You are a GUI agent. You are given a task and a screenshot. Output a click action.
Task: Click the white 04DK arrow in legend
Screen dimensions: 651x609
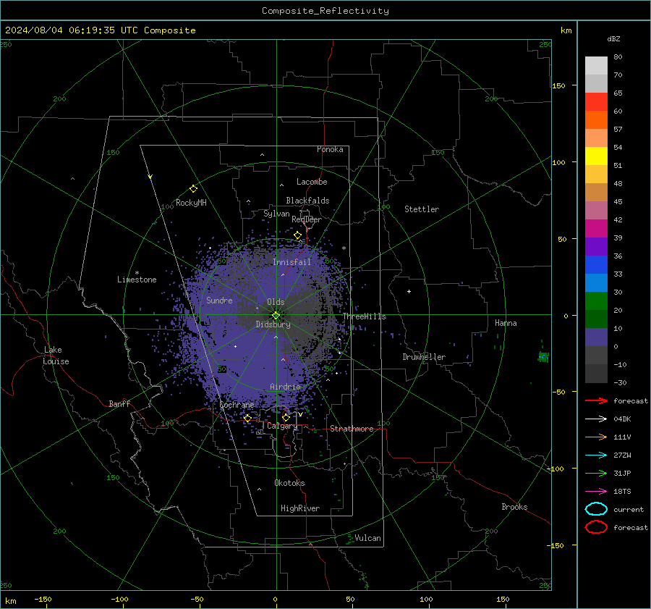pos(596,419)
